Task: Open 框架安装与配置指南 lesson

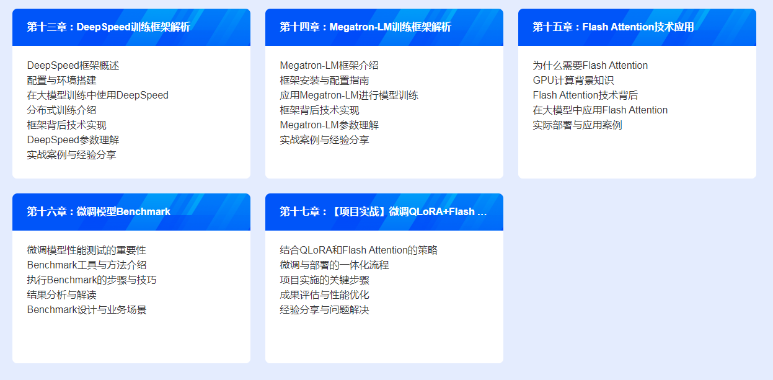Action: [325, 81]
